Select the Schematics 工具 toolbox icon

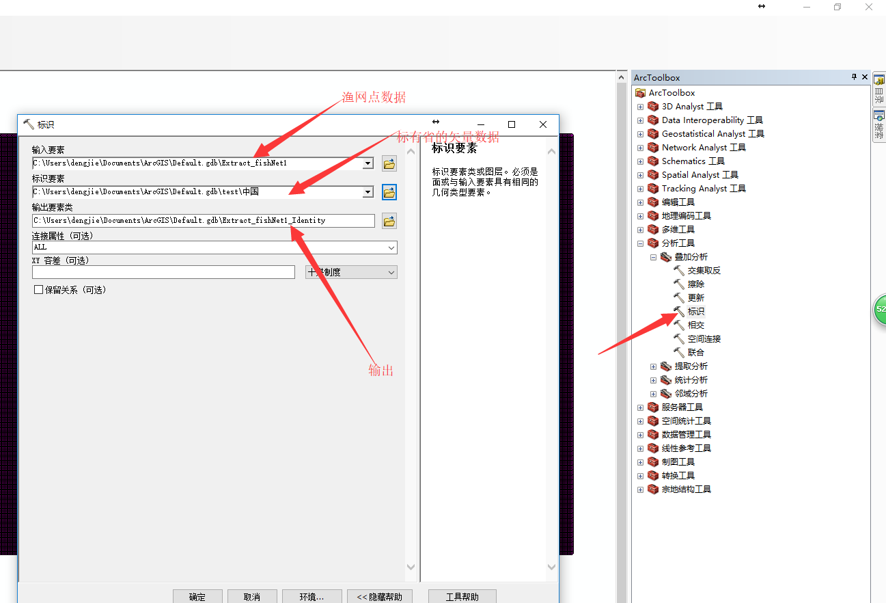(x=653, y=161)
